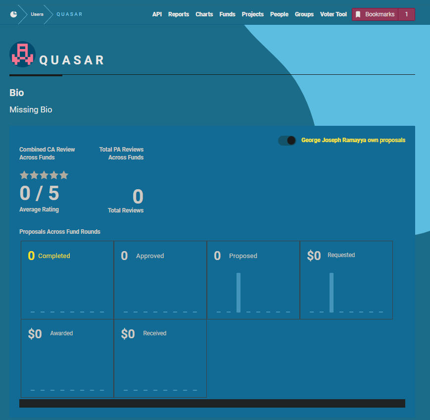Click the bookmark ribbon icon

pyautogui.click(x=358, y=14)
